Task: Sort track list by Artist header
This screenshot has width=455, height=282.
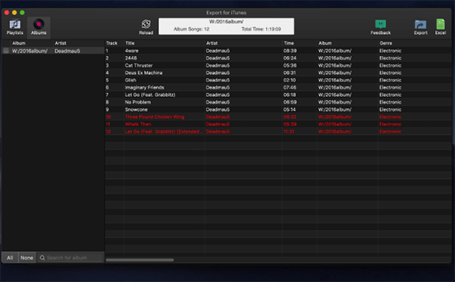Action: pos(212,43)
